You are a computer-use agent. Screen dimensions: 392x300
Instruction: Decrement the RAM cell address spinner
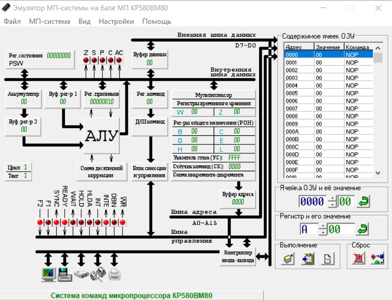click(x=332, y=204)
